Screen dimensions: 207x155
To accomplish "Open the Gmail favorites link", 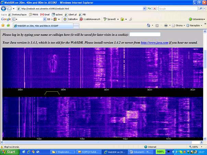I will pyautogui.click(x=45, y=15).
